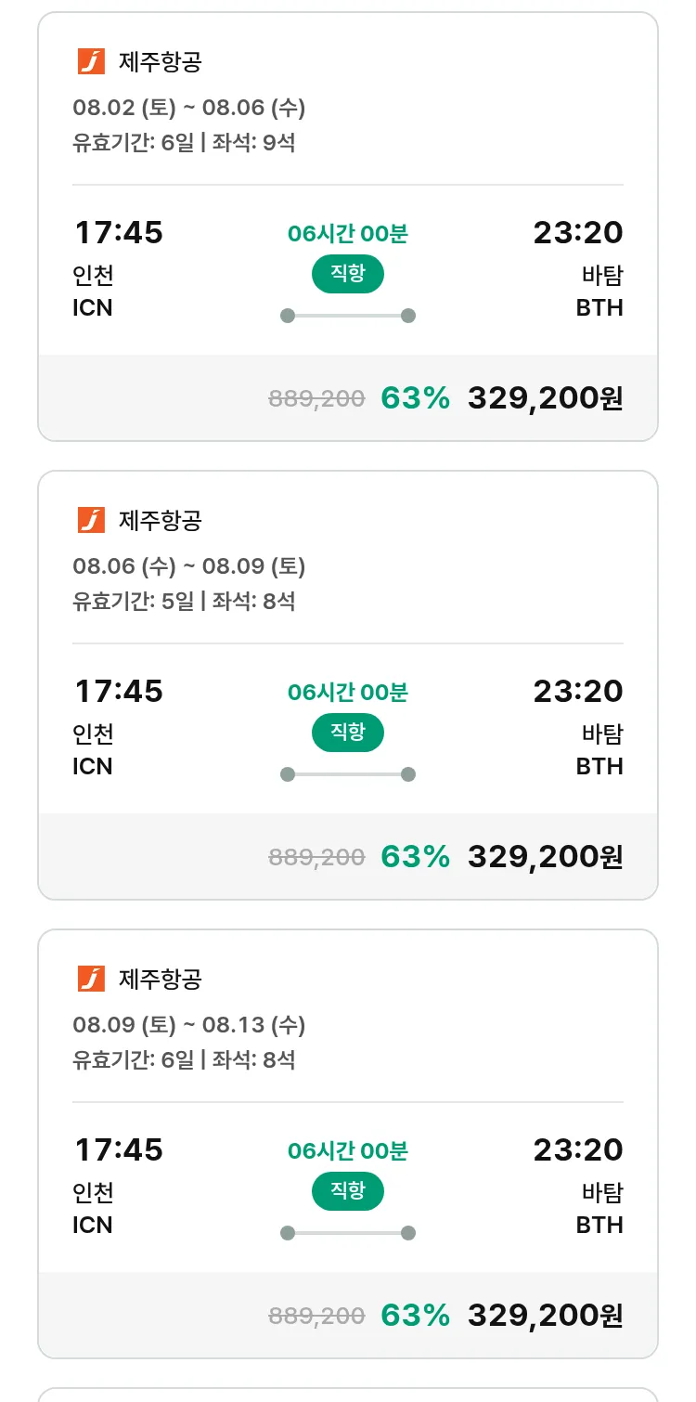Click 직항 badge on the 08.02 flight
The height and width of the screenshot is (1402, 696).
[347, 275]
